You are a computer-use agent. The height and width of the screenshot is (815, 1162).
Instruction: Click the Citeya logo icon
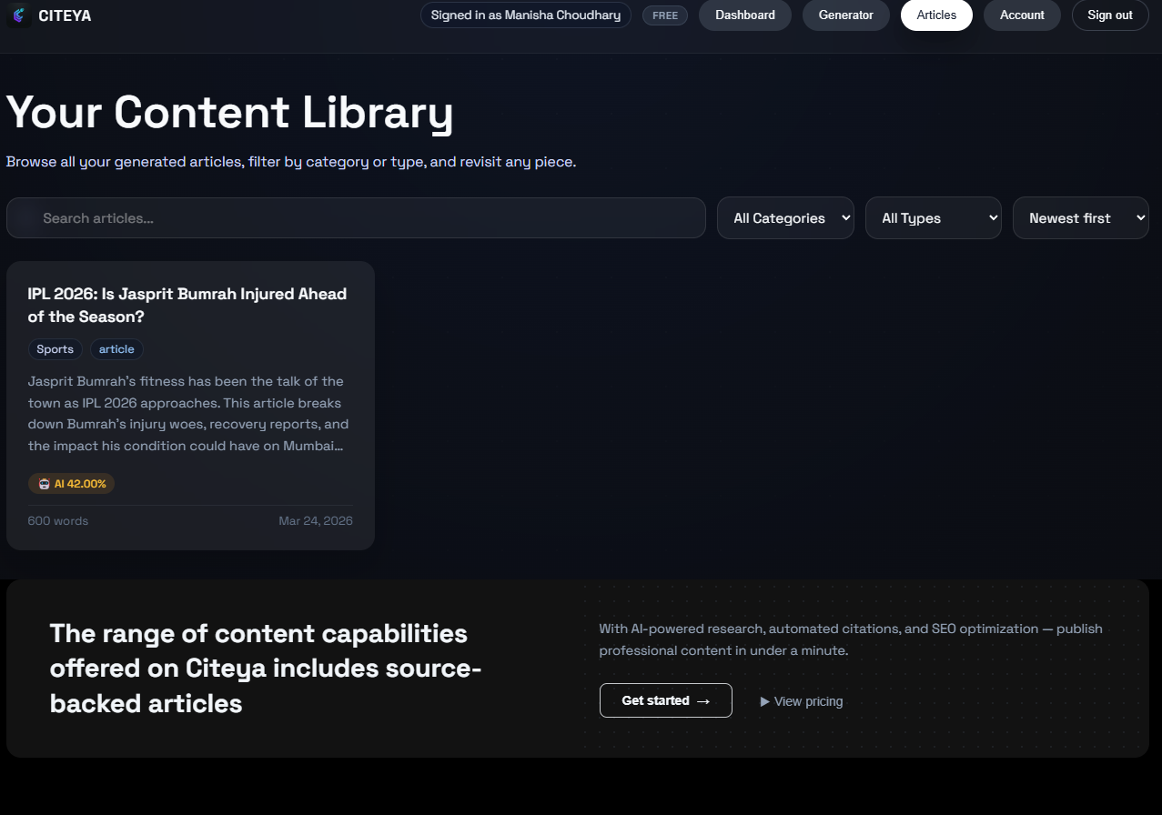pyautogui.click(x=19, y=15)
